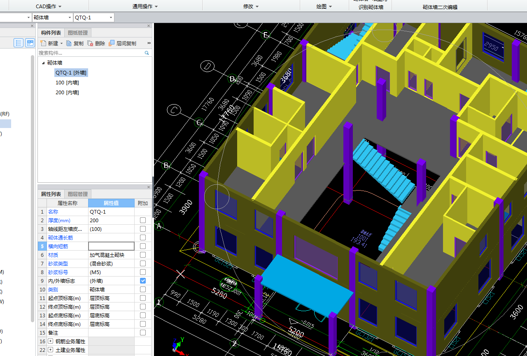Image resolution: width=527 pixels, height=356 pixels.
Task: Click the 属性名称 column header
Action: 67,203
